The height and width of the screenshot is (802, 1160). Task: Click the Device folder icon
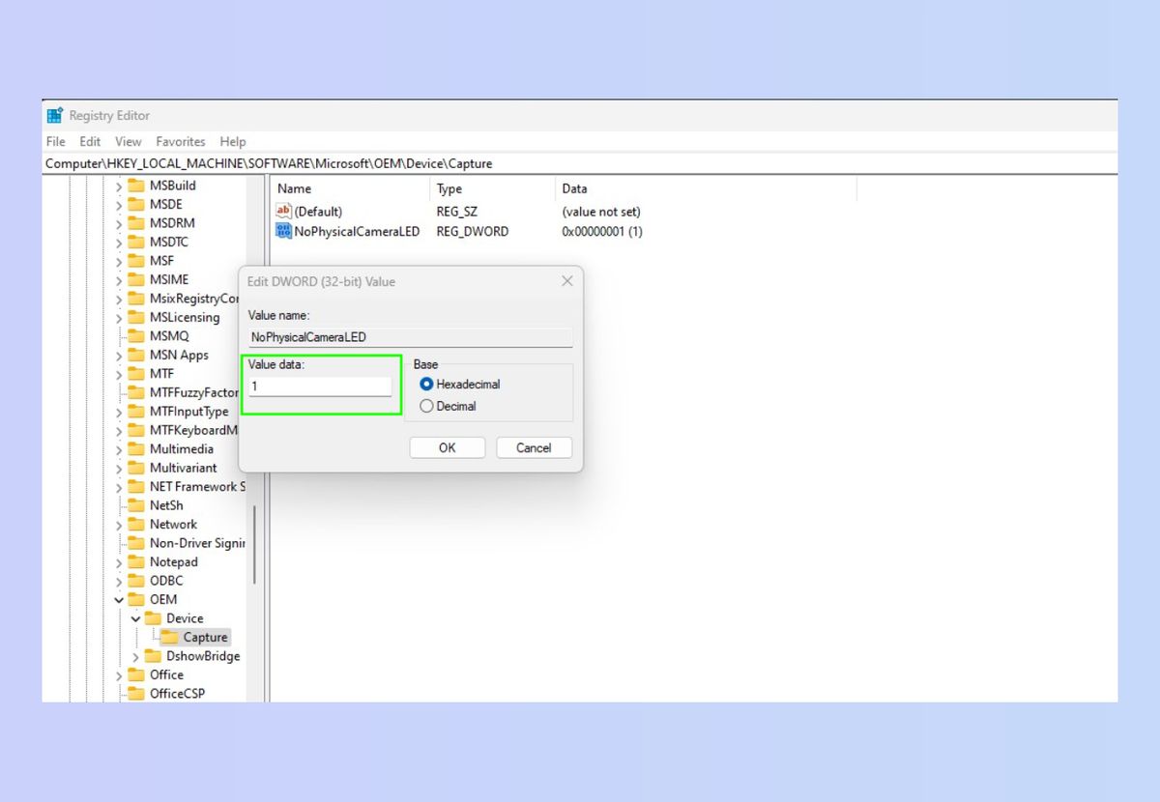[x=152, y=618]
